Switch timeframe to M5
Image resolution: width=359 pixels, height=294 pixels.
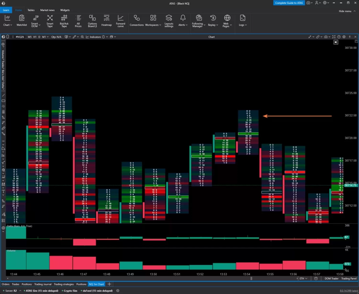tap(30, 37)
